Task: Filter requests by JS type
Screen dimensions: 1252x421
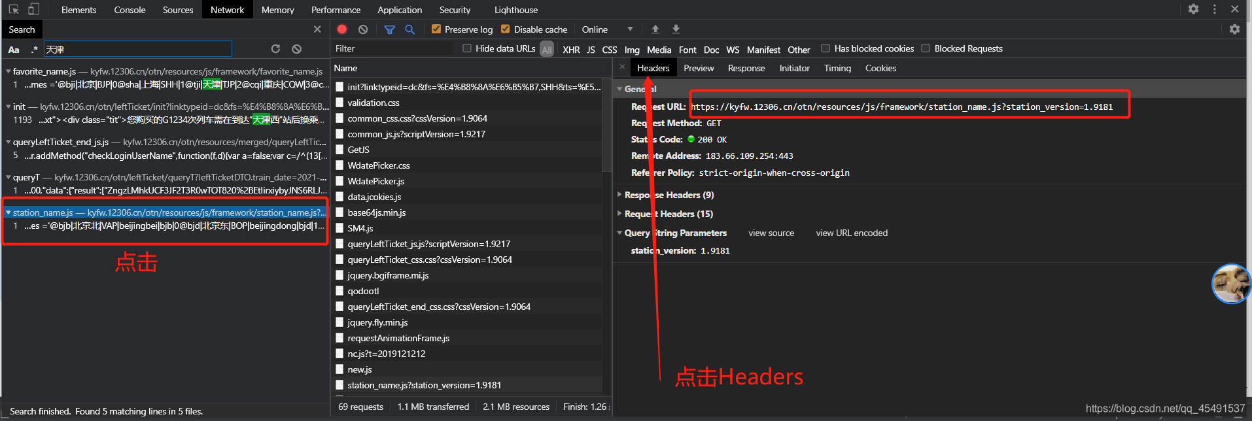Action: [591, 50]
